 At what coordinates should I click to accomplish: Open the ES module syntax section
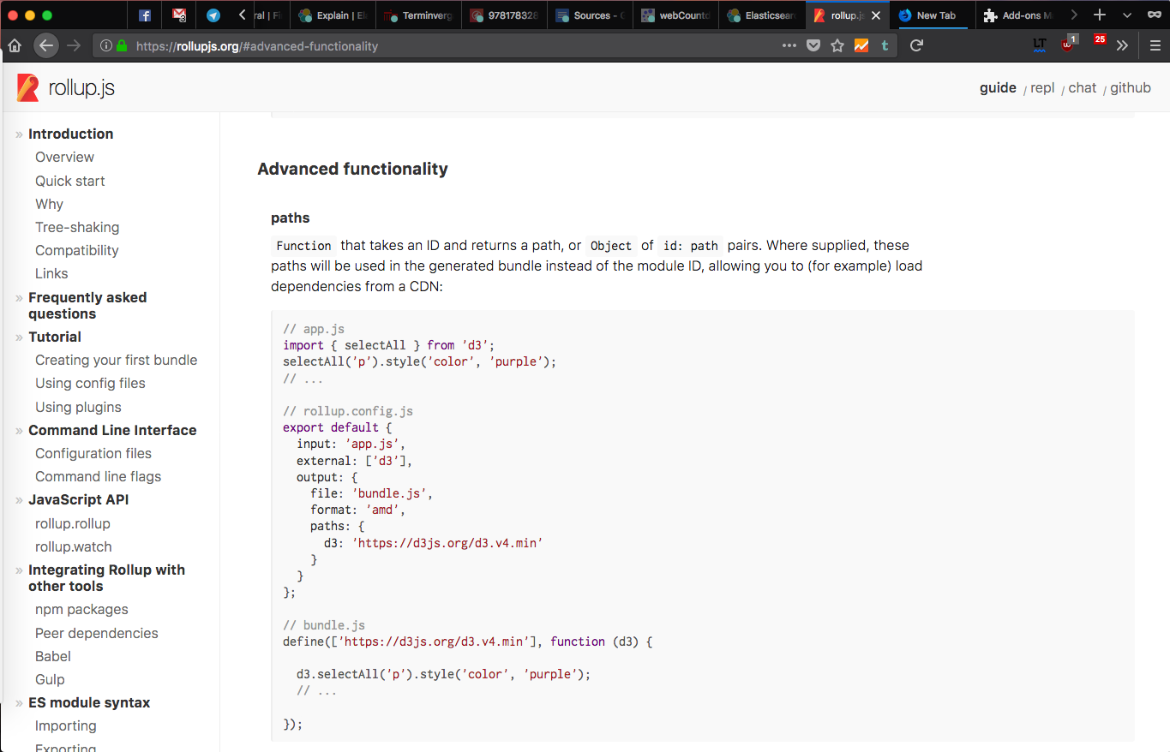click(x=89, y=702)
